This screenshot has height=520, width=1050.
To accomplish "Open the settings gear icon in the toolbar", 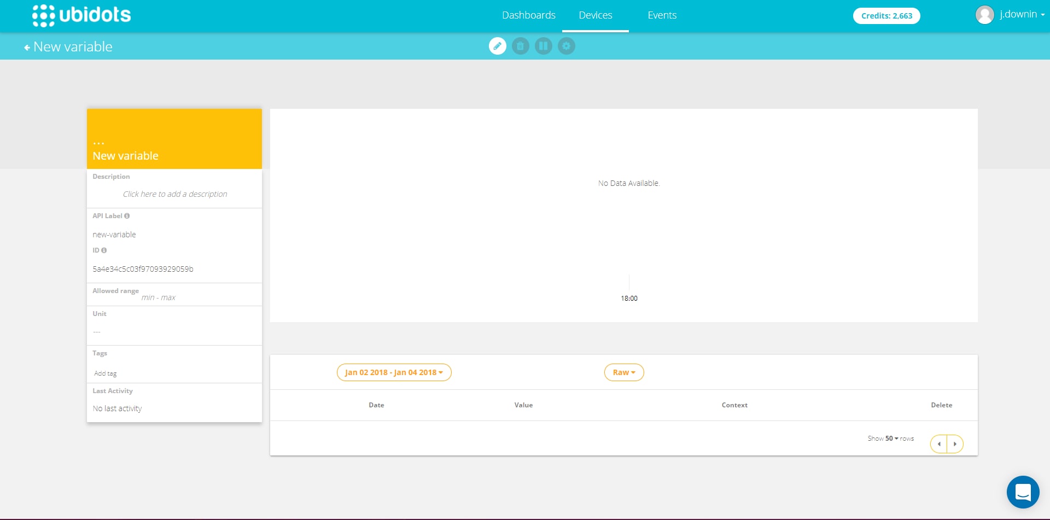I will pyautogui.click(x=567, y=46).
